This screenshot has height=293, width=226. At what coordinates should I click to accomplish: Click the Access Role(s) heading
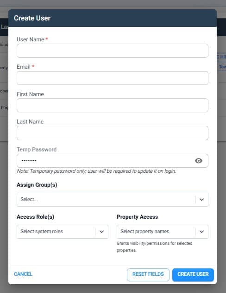35,217
